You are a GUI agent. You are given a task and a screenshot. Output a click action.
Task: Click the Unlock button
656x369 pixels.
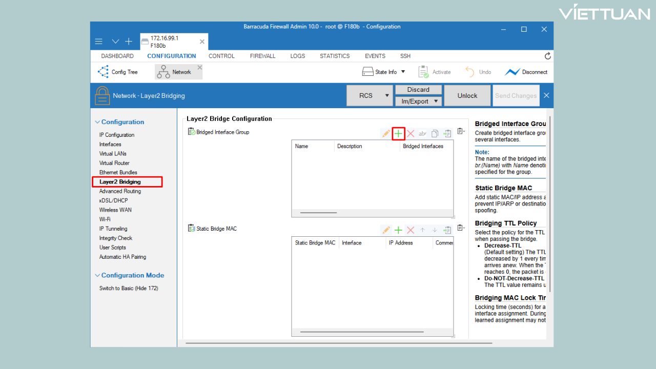467,96
